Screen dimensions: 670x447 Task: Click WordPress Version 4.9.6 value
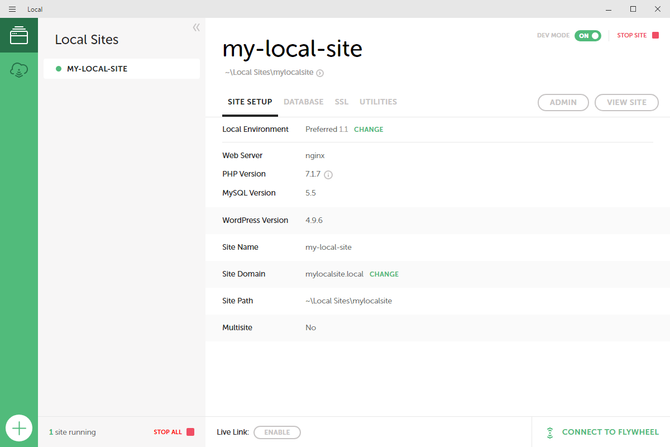click(314, 220)
